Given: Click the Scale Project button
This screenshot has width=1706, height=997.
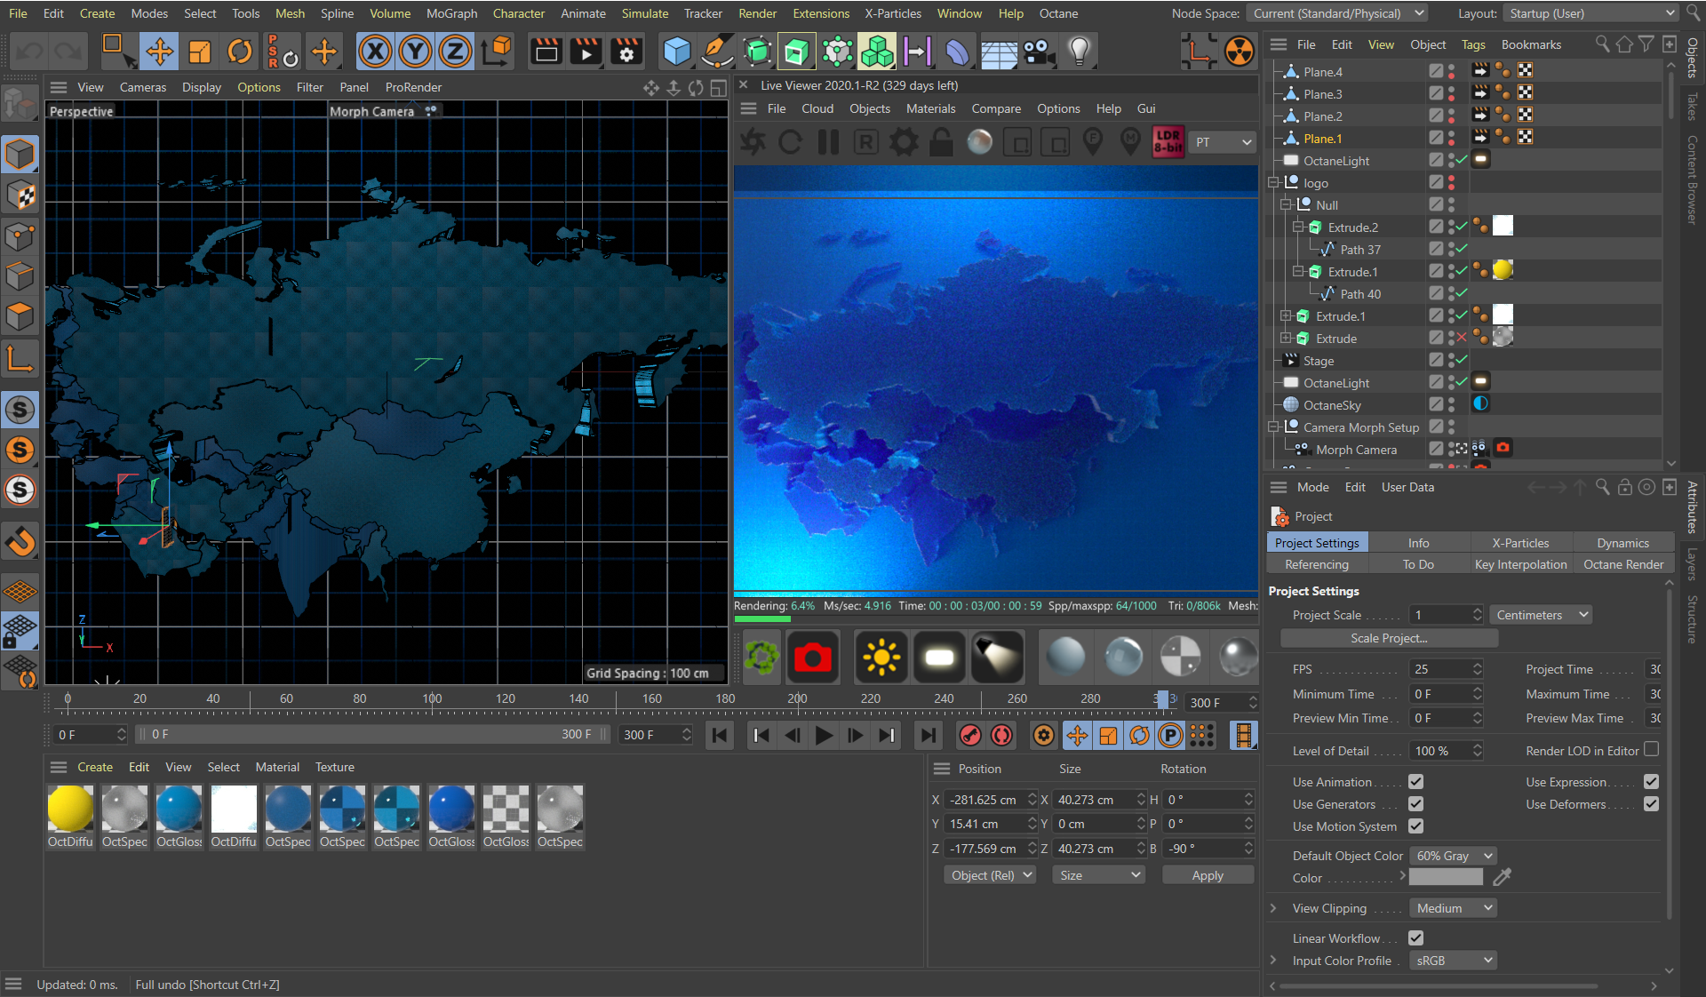Looking at the screenshot, I should point(1388,638).
